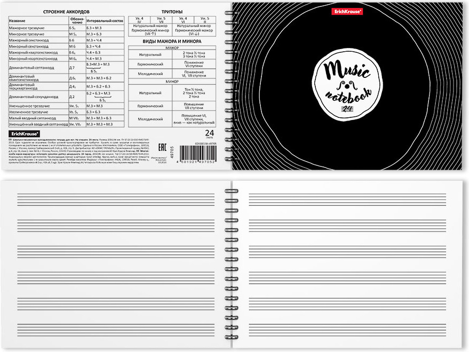Select the ВИДЫ МАЖОРА И МИНОРА heading
The image size is (469, 352).
tap(172, 41)
